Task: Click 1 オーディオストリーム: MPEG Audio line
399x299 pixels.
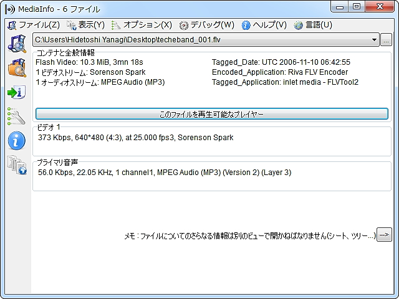Action: click(x=100, y=82)
